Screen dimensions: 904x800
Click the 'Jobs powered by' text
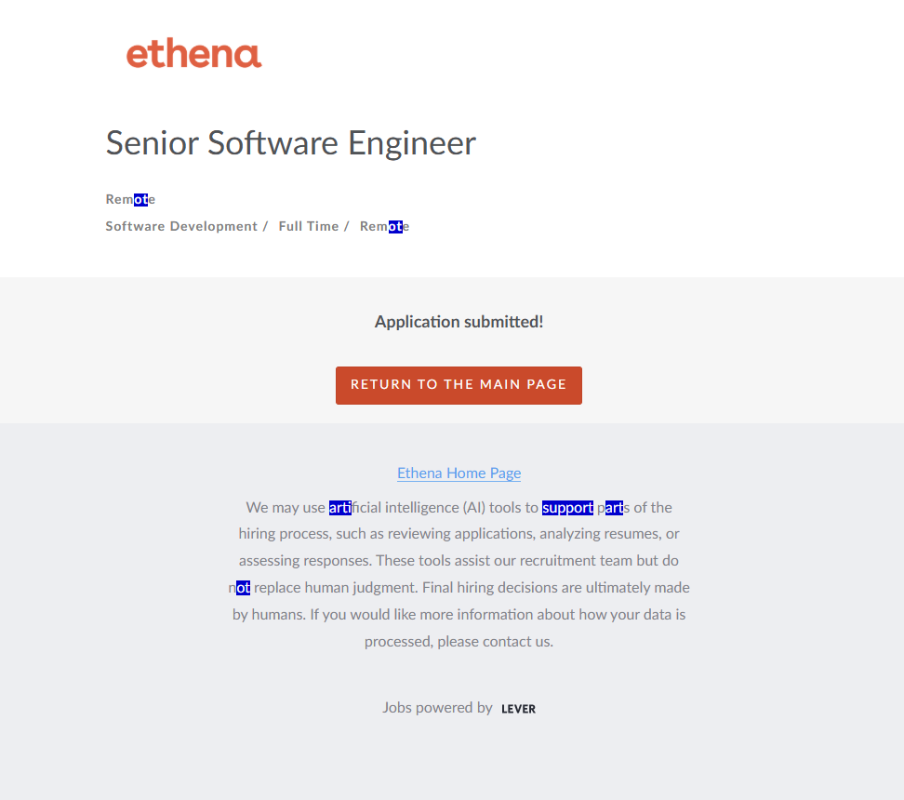coord(437,708)
